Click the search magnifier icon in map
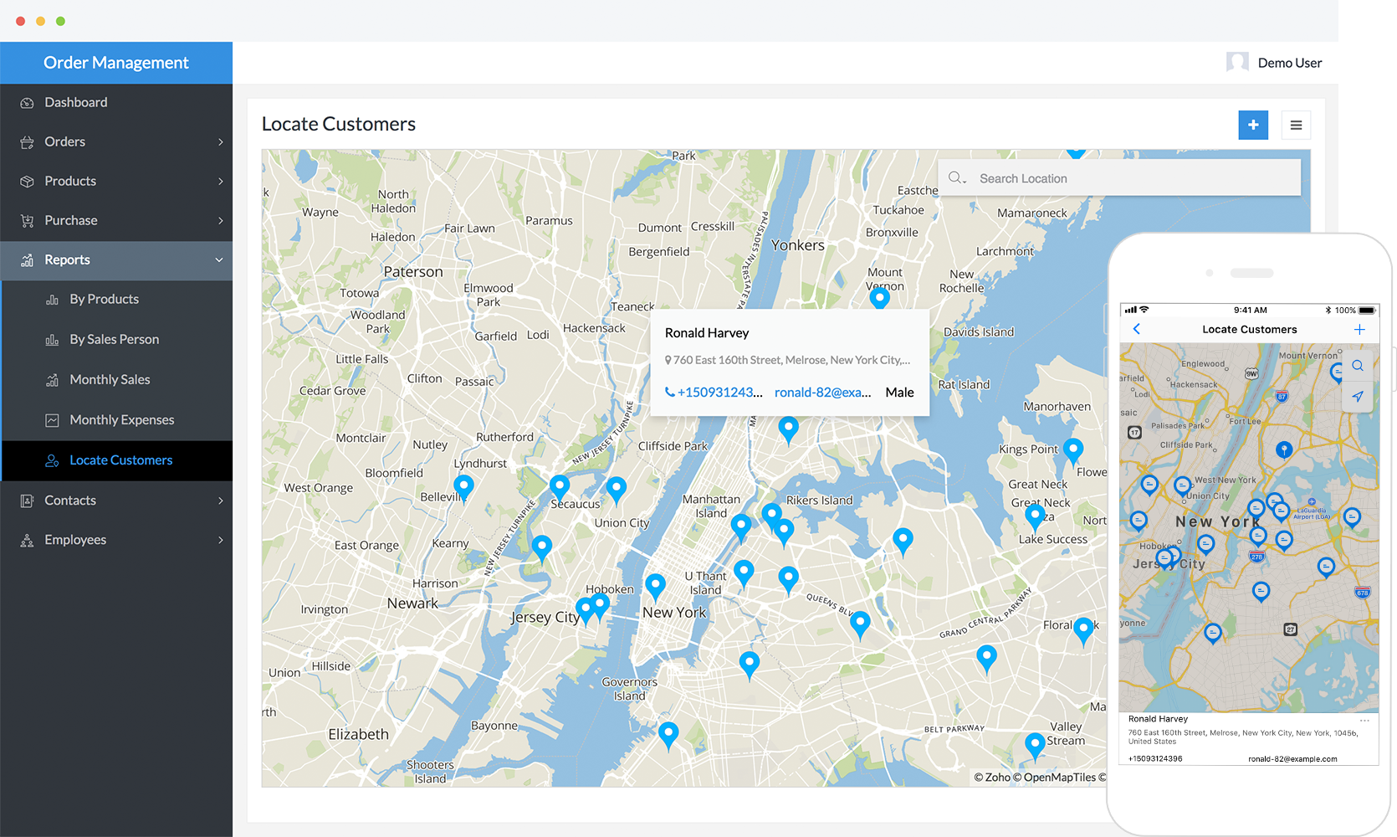1397x837 pixels. coord(956,178)
